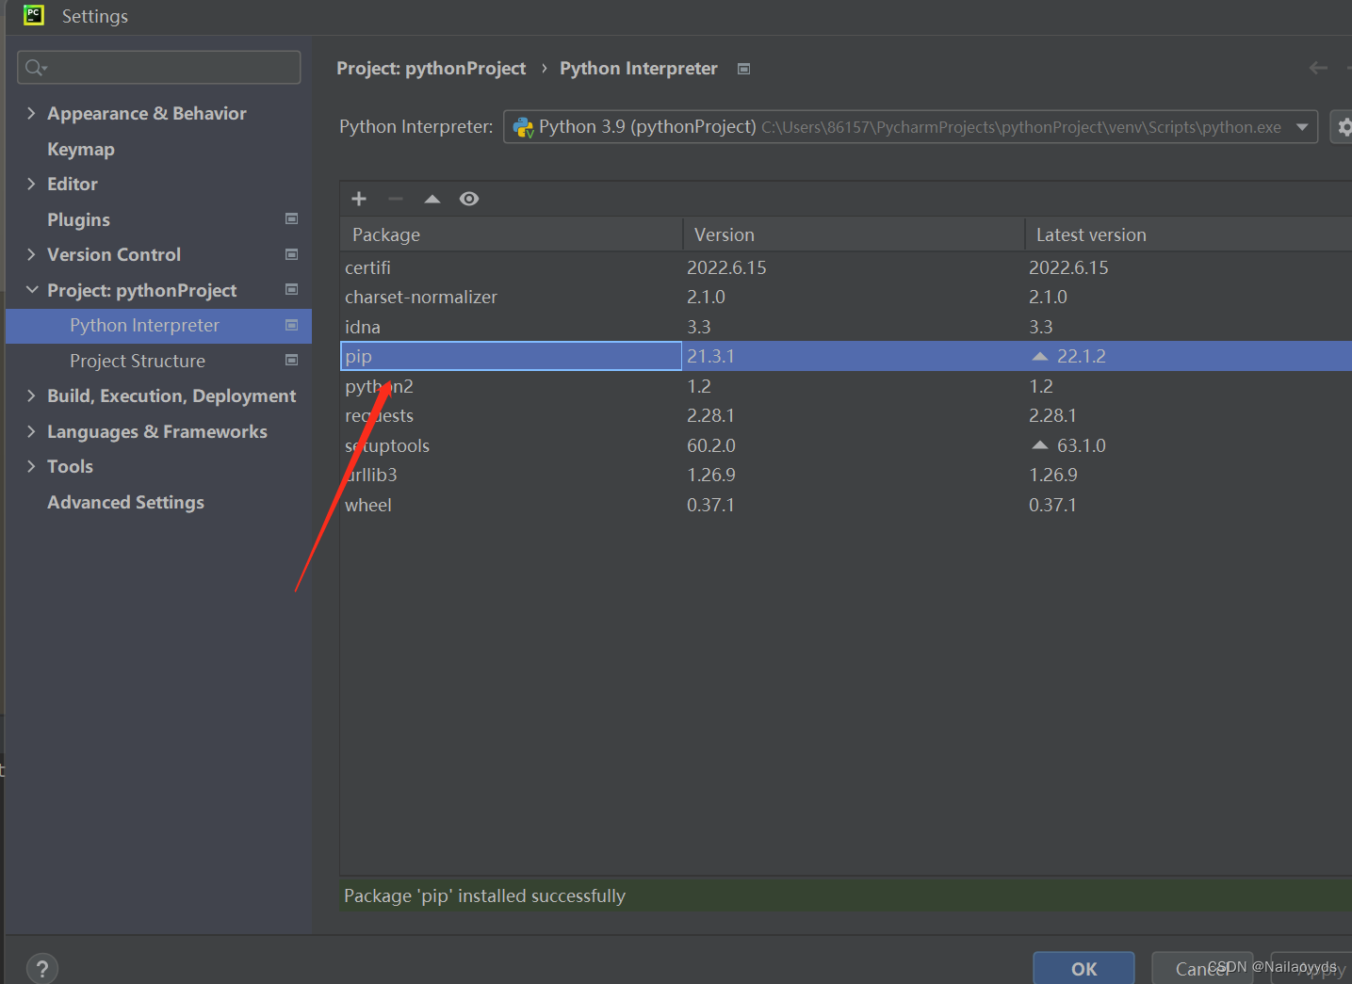Sort by Package column header
The image size is (1352, 984).
pos(512,234)
